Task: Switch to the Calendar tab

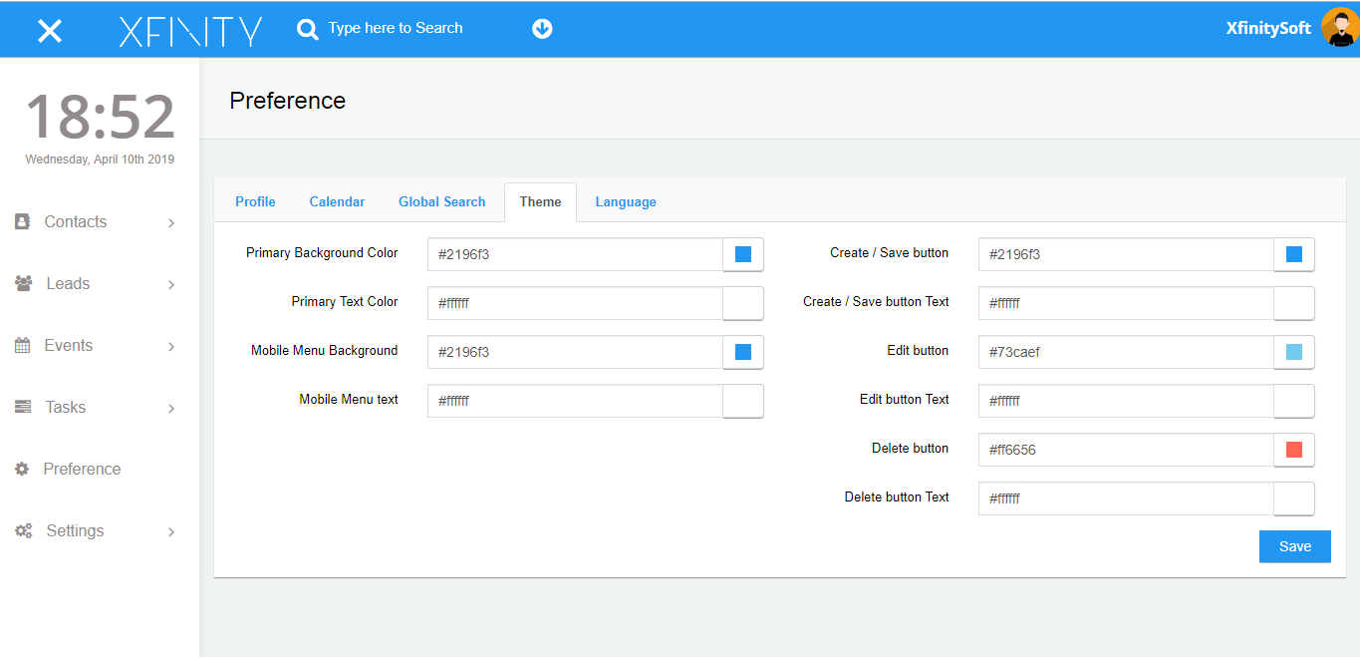Action: tap(337, 201)
